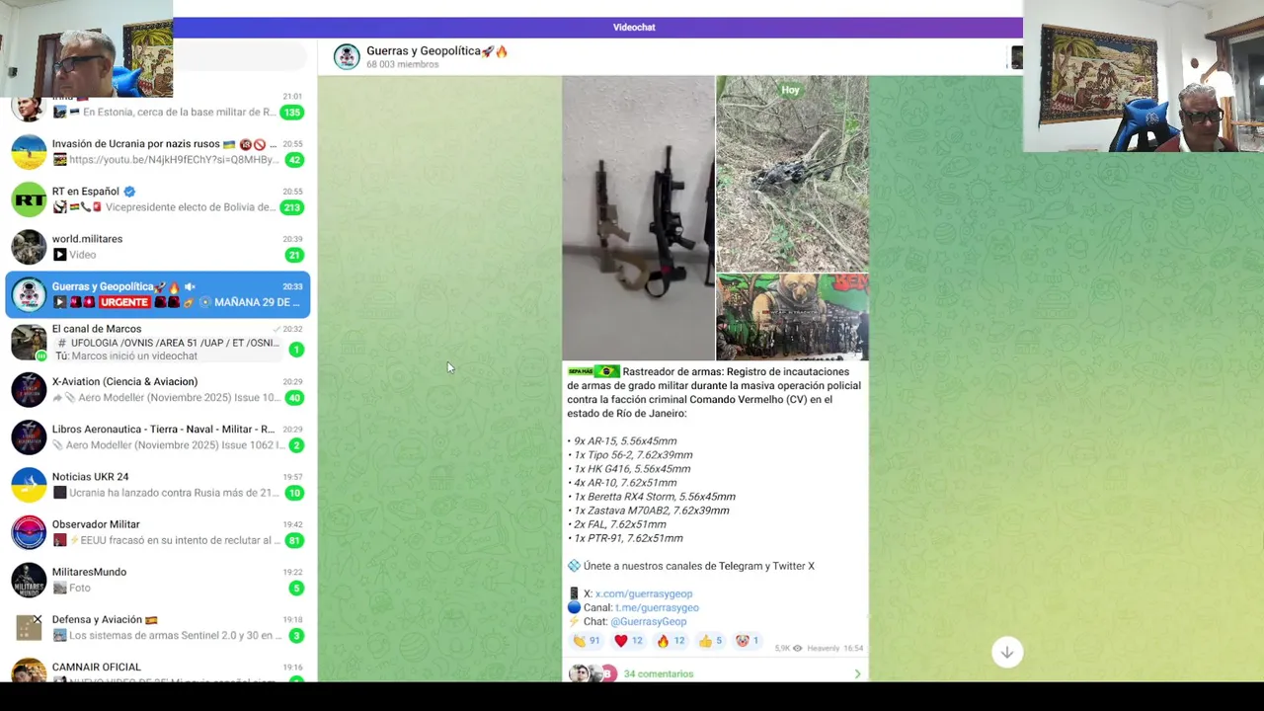Open the Observador Militar chat row
The width and height of the screenshot is (1264, 711).
[x=158, y=532]
